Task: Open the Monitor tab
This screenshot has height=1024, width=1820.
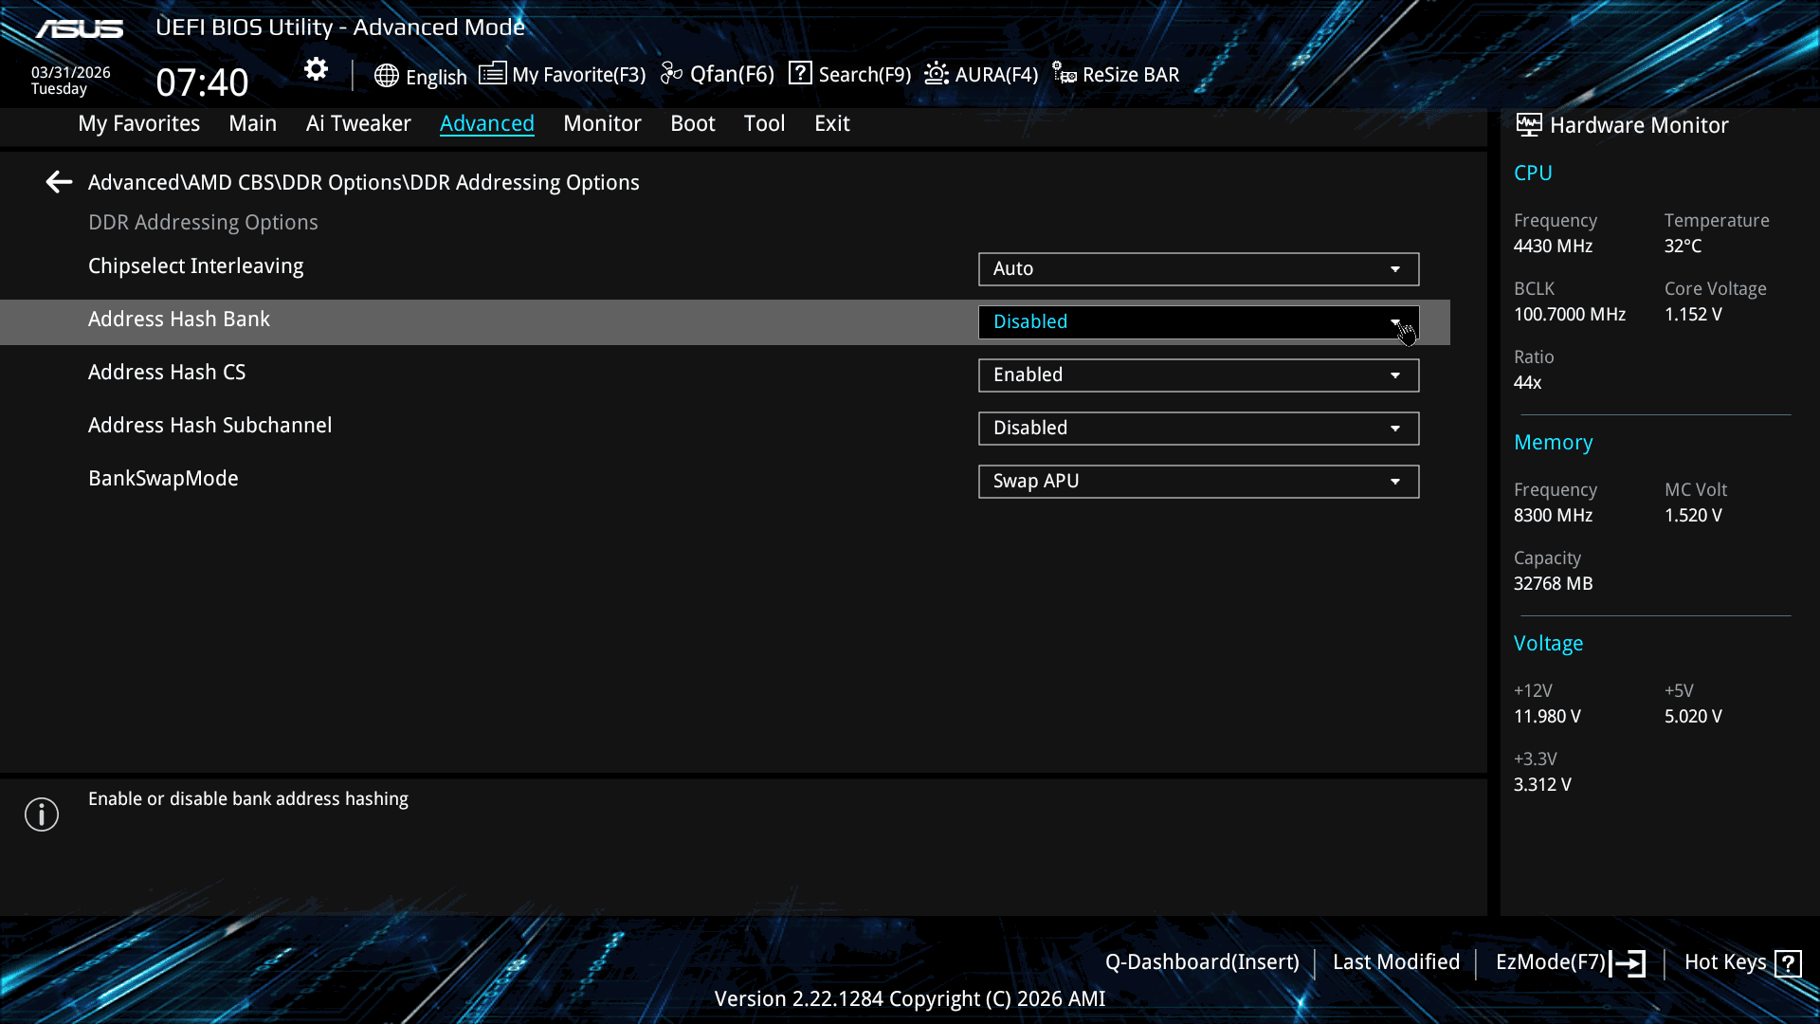Action: [x=602, y=123]
